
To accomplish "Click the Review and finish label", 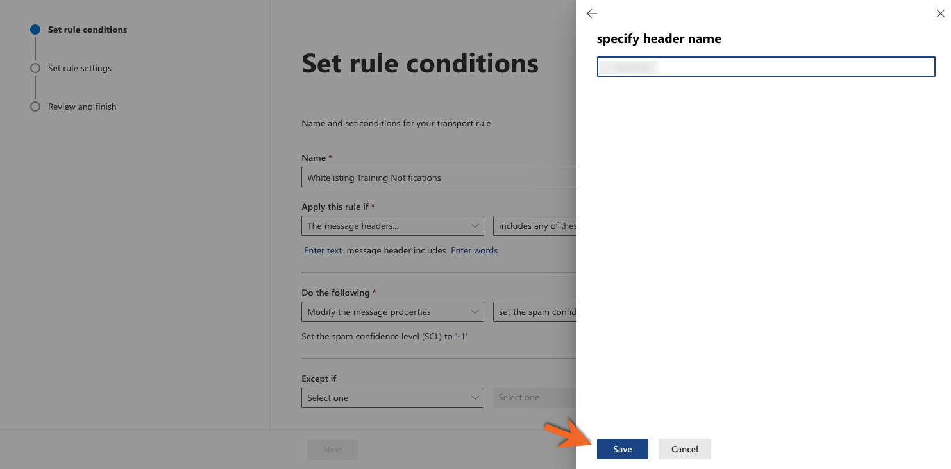I will tap(82, 107).
